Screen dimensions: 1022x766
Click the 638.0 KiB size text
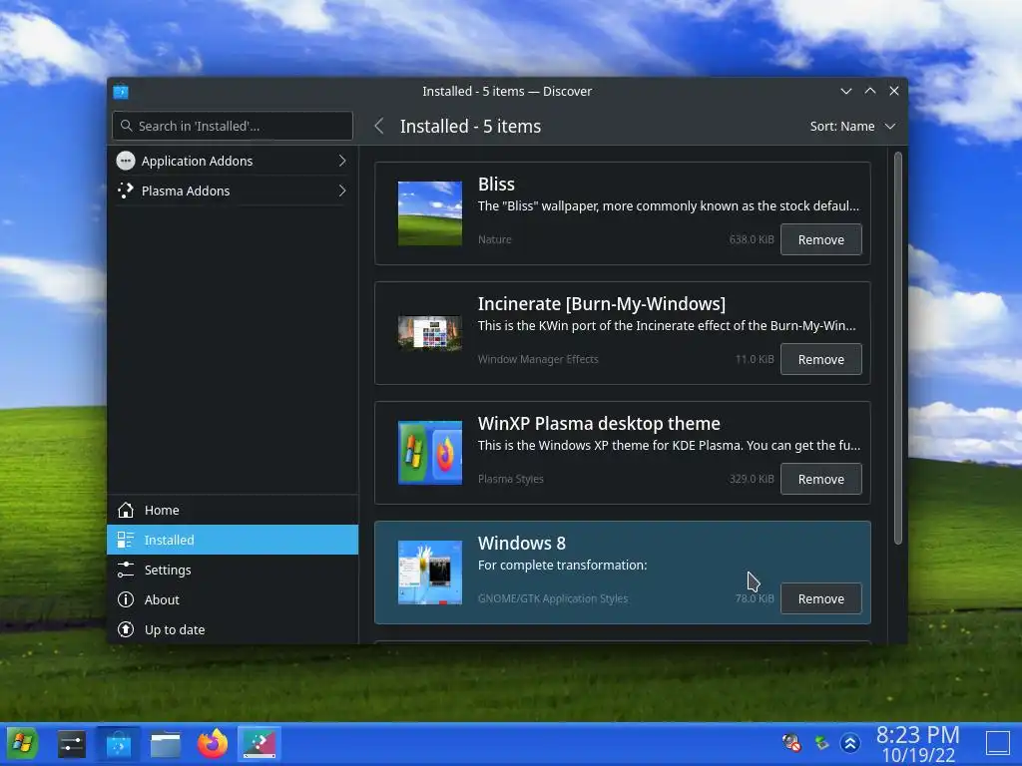click(x=752, y=239)
